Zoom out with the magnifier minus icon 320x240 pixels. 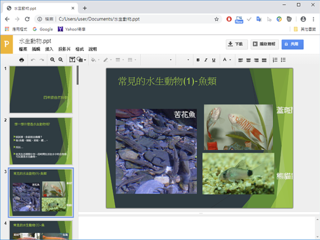[x=61, y=60]
